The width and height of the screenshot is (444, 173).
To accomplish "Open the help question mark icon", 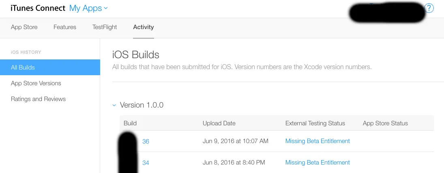I will (429, 8).
